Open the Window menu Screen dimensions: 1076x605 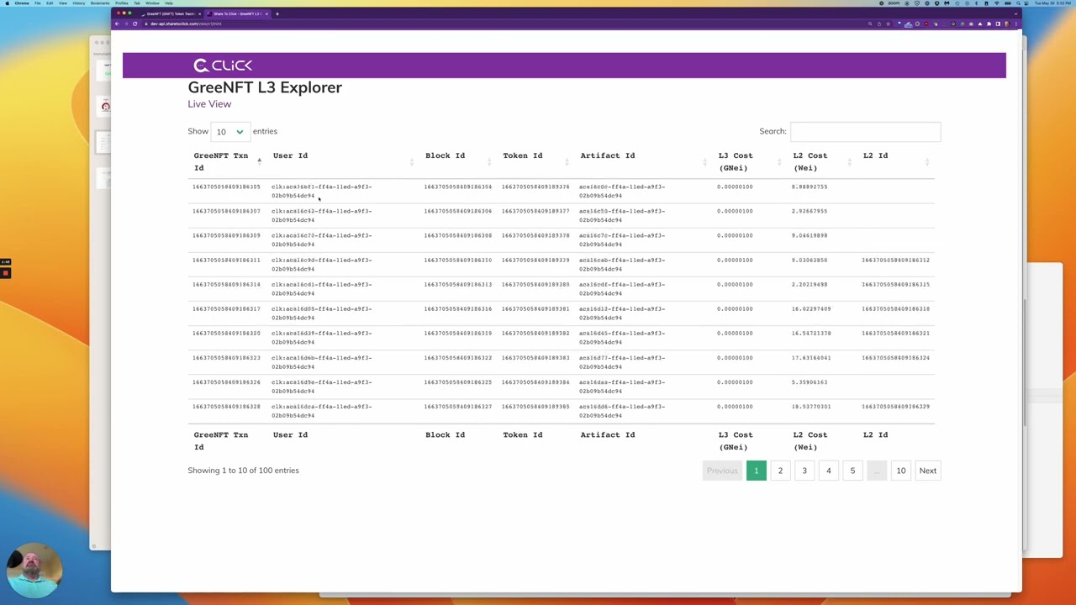click(x=152, y=3)
